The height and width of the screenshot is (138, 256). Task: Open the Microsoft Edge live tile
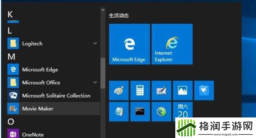pos(129,44)
